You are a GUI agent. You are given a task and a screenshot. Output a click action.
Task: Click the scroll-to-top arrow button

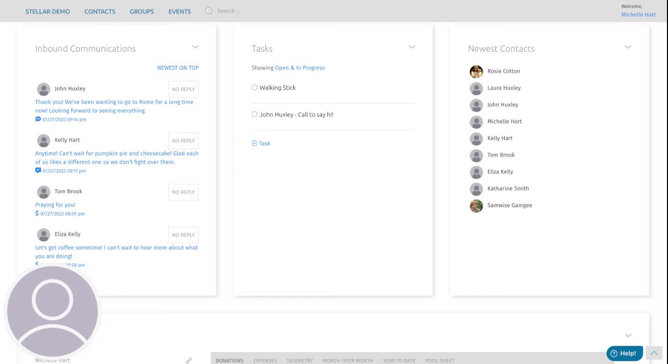654,354
